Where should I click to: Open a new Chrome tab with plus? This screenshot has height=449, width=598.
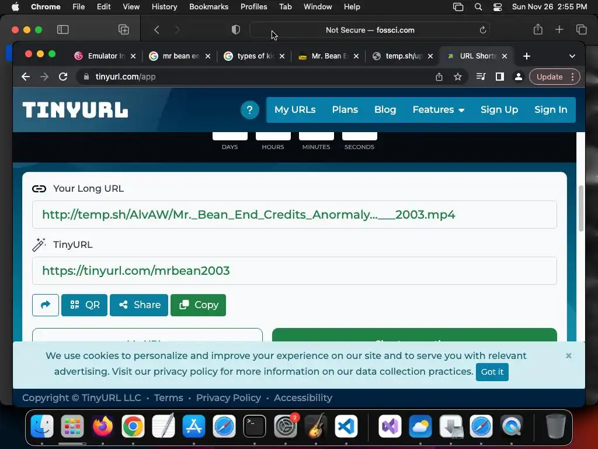tap(527, 56)
